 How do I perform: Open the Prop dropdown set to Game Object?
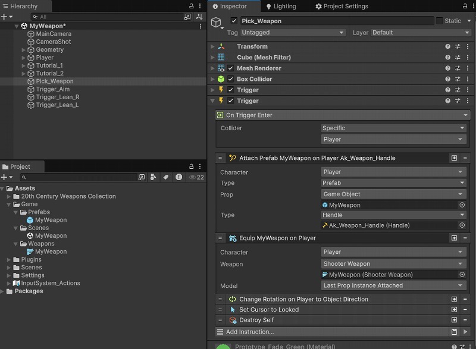[393, 194]
